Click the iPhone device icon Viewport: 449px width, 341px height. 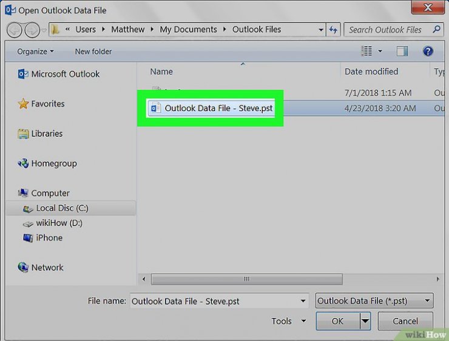28,238
